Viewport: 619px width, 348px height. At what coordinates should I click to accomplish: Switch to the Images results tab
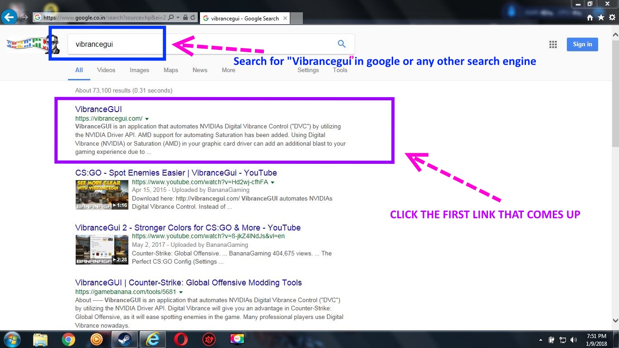point(139,70)
